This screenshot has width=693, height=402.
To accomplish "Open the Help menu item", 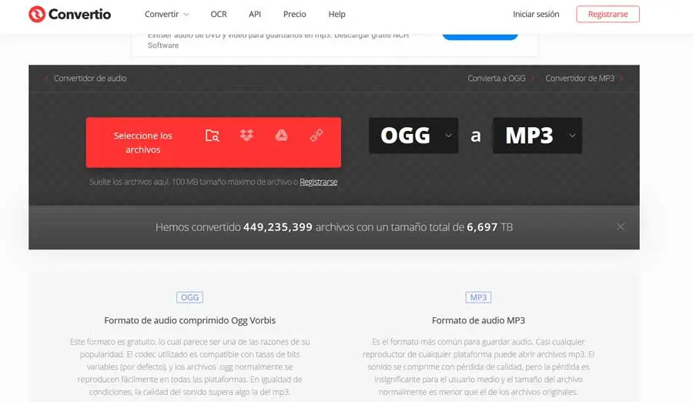I will click(336, 14).
